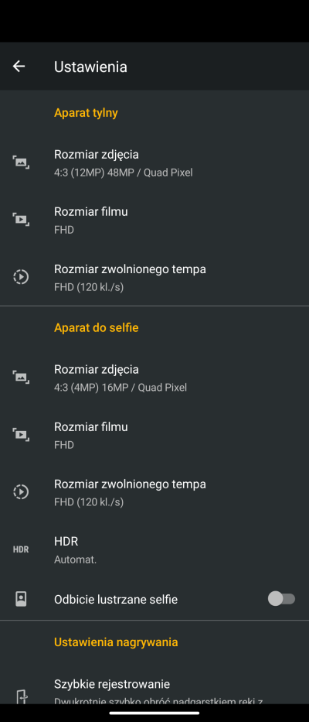Tap the bottom navigation gesture bar
The width and height of the screenshot is (309, 722).
pyautogui.click(x=154, y=713)
